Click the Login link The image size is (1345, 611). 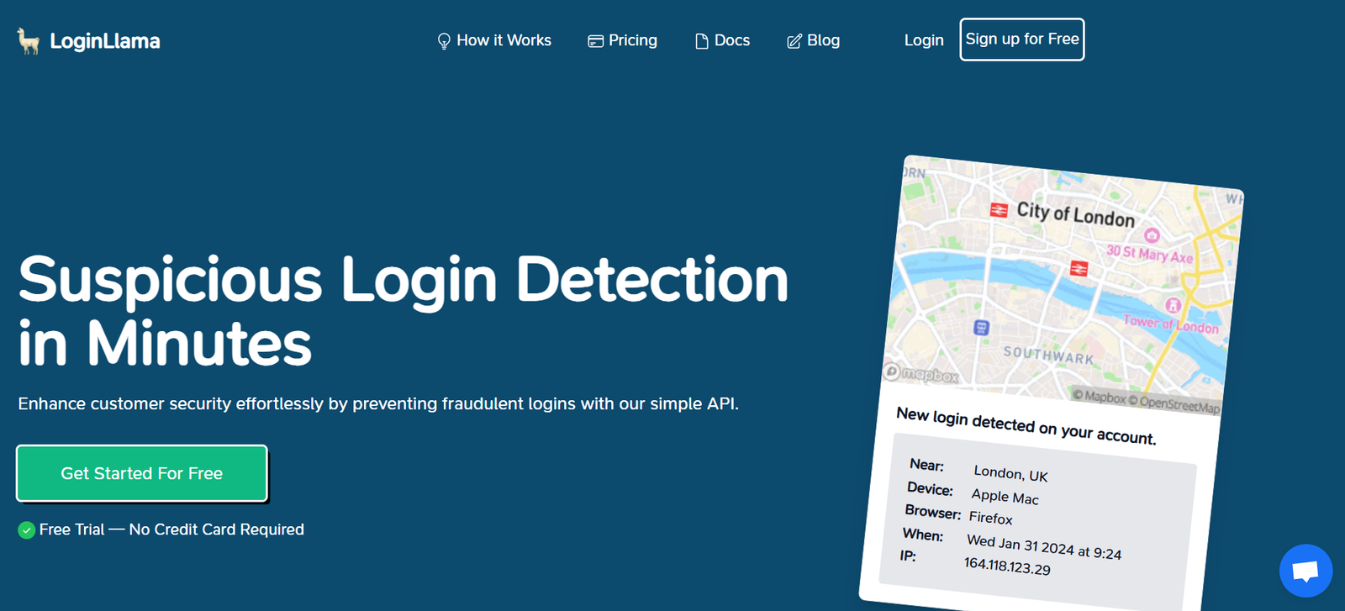pos(924,40)
